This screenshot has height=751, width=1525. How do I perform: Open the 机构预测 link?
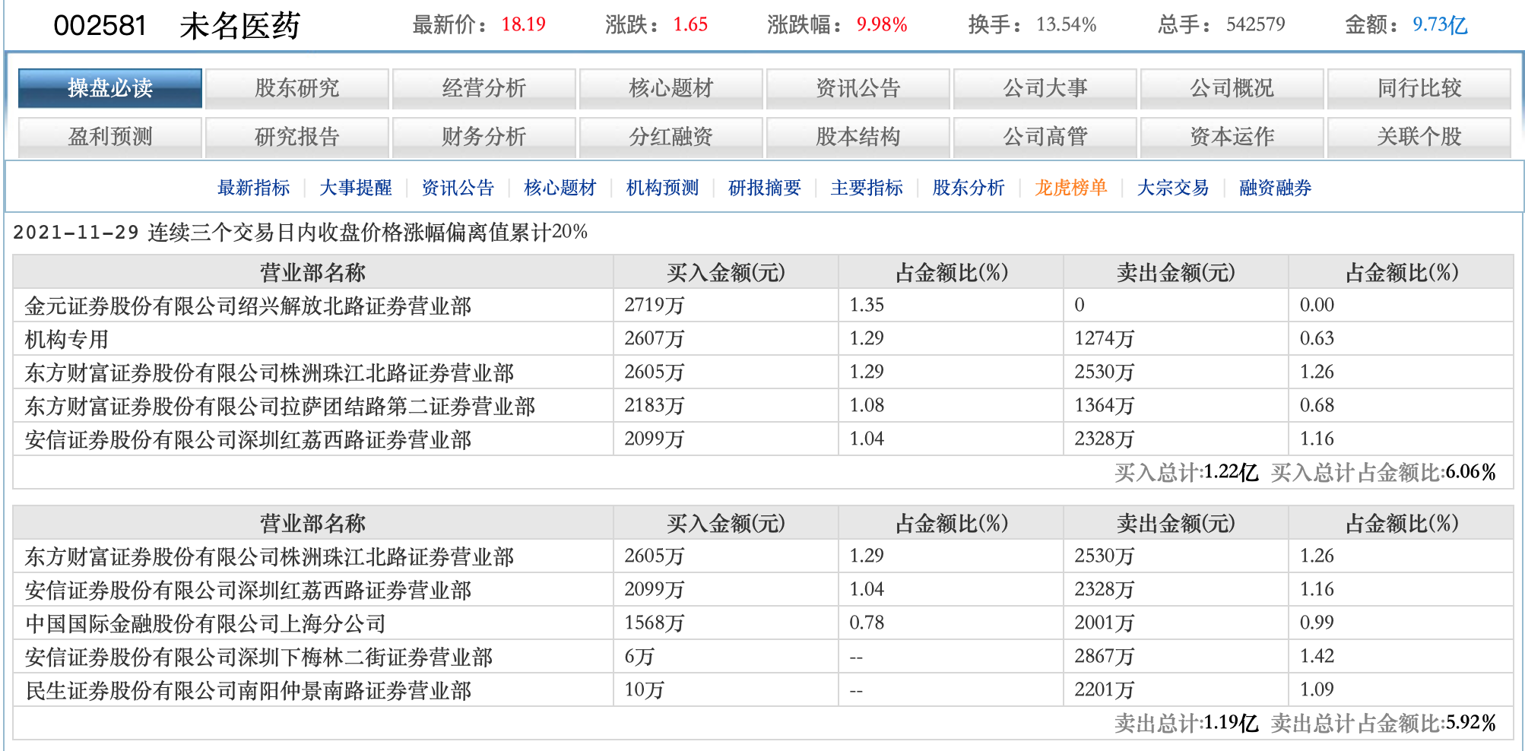click(x=662, y=188)
